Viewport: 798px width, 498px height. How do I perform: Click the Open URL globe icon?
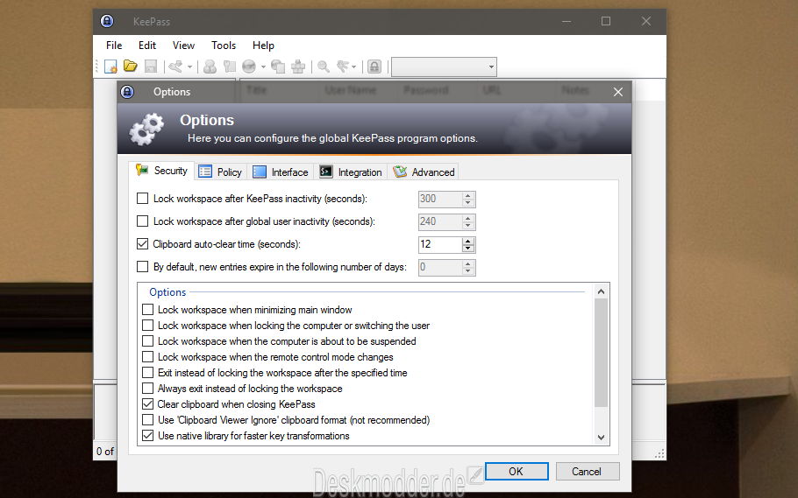coord(249,67)
